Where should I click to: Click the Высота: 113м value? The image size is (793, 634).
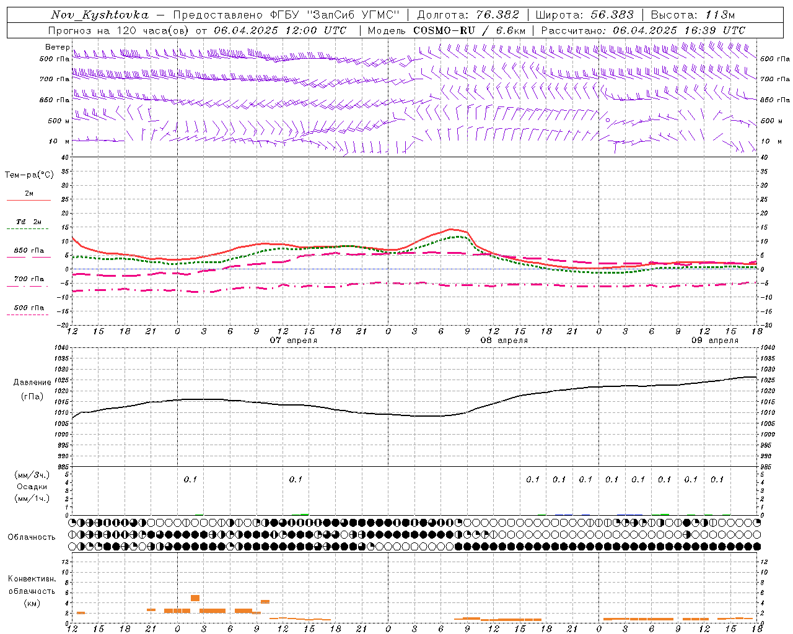[x=693, y=15]
